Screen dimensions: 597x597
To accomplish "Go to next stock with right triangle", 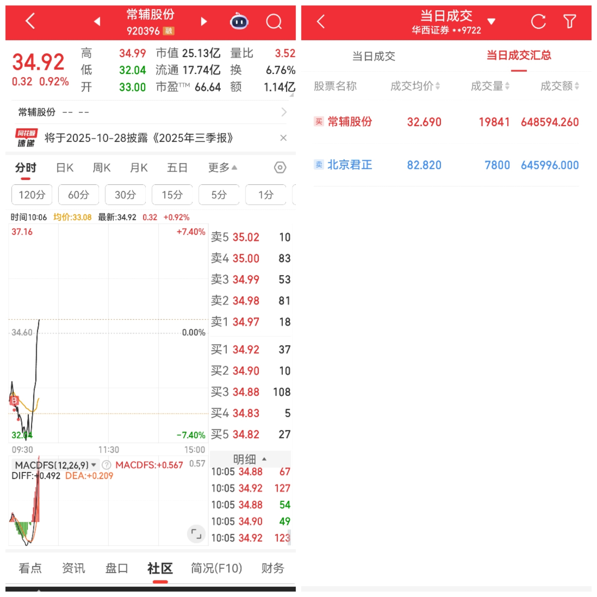I will click(204, 21).
